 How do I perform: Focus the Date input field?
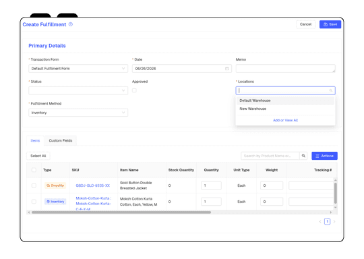tap(182, 69)
